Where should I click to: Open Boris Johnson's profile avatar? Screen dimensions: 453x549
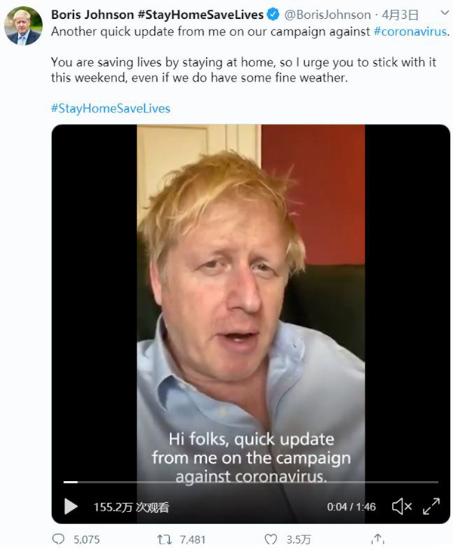pyautogui.click(x=23, y=26)
